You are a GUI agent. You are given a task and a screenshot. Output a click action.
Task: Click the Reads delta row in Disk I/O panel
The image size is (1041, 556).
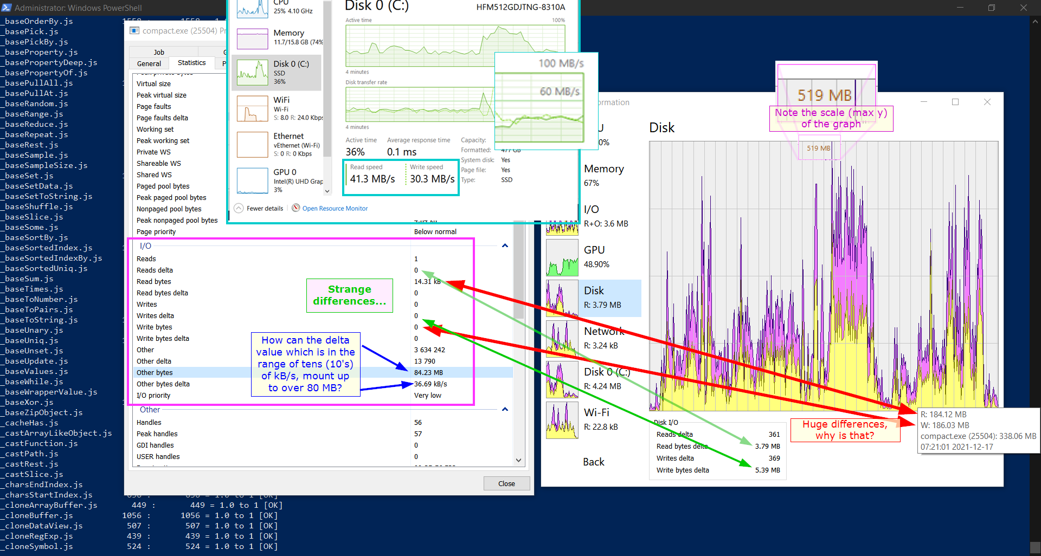click(x=718, y=434)
